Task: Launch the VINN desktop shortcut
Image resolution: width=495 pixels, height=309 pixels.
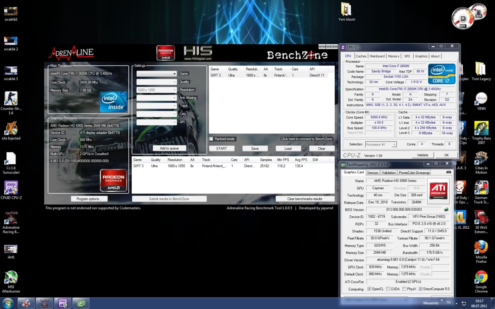Action: [481, 101]
